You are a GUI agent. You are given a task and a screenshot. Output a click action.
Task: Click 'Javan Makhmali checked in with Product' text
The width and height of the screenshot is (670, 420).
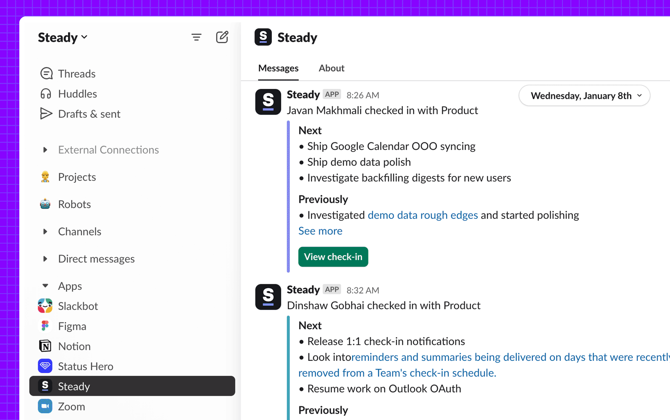coord(382,110)
